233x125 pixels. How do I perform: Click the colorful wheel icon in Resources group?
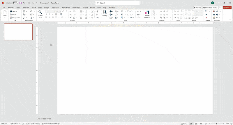click(x=214, y=11)
